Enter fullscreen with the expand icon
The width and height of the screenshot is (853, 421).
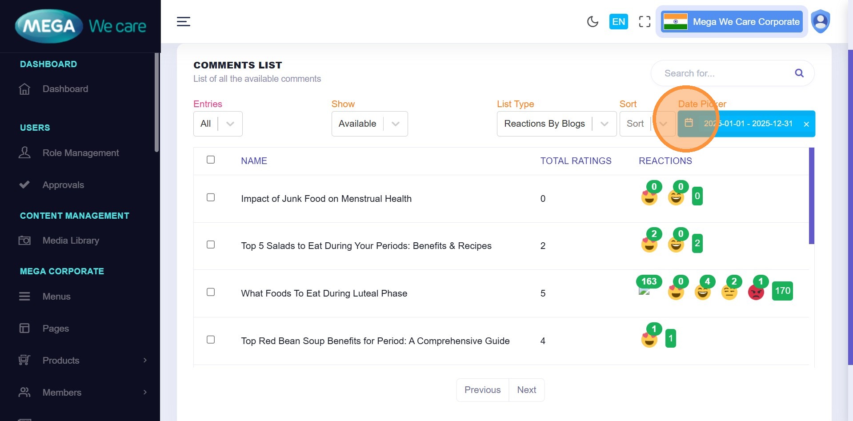click(645, 21)
